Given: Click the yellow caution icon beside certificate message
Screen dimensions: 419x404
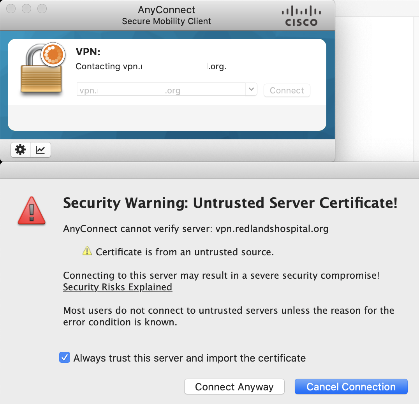Looking at the screenshot, I should pyautogui.click(x=87, y=251).
